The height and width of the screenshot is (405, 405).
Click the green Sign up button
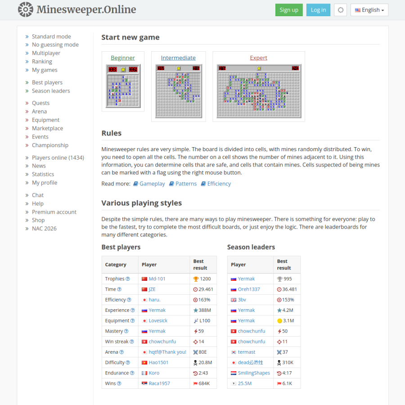pyautogui.click(x=289, y=10)
